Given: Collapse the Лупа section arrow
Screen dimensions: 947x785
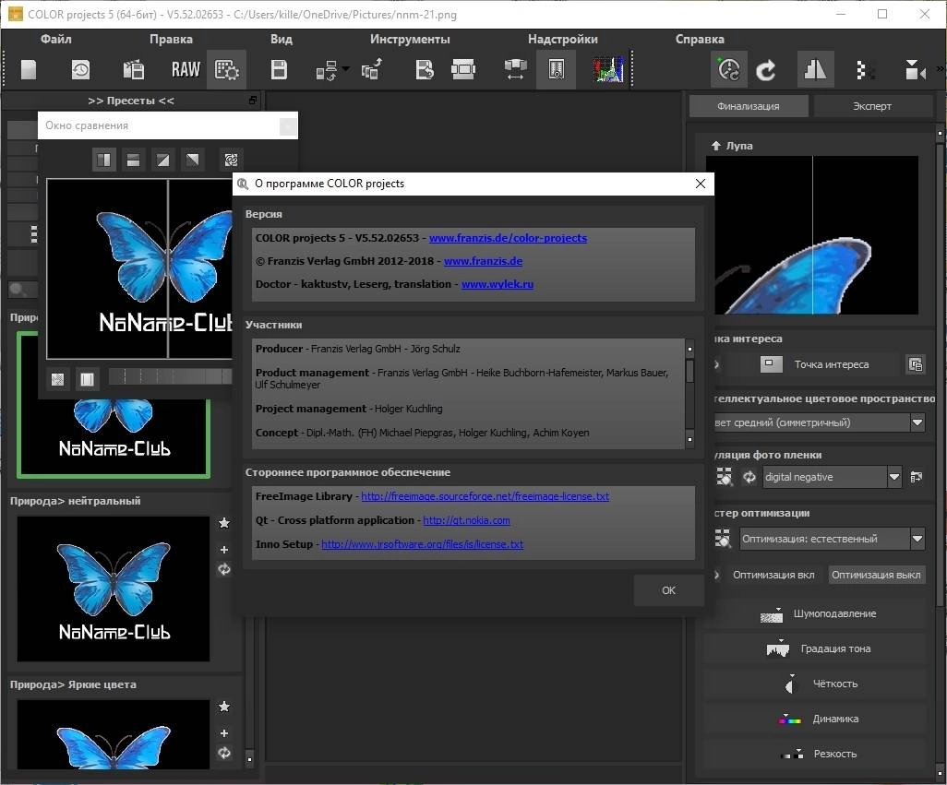Looking at the screenshot, I should pos(716,146).
